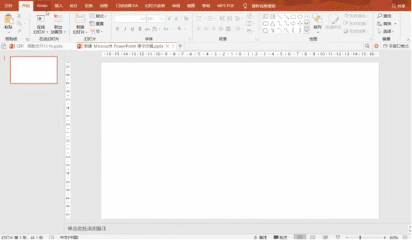Click the orange circle icon beside multi-window mode

tap(376, 46)
